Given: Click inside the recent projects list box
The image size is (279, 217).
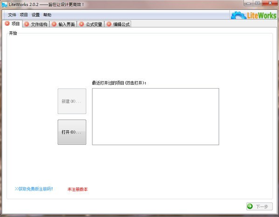Looking at the screenshot, I should tap(156, 117).
